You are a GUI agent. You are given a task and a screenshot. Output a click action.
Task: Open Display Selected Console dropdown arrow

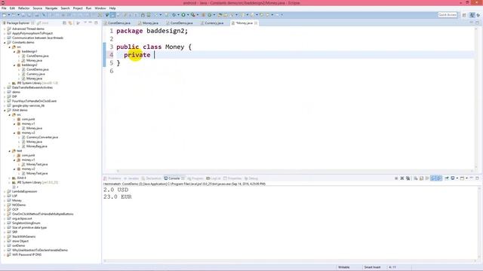point(457,178)
